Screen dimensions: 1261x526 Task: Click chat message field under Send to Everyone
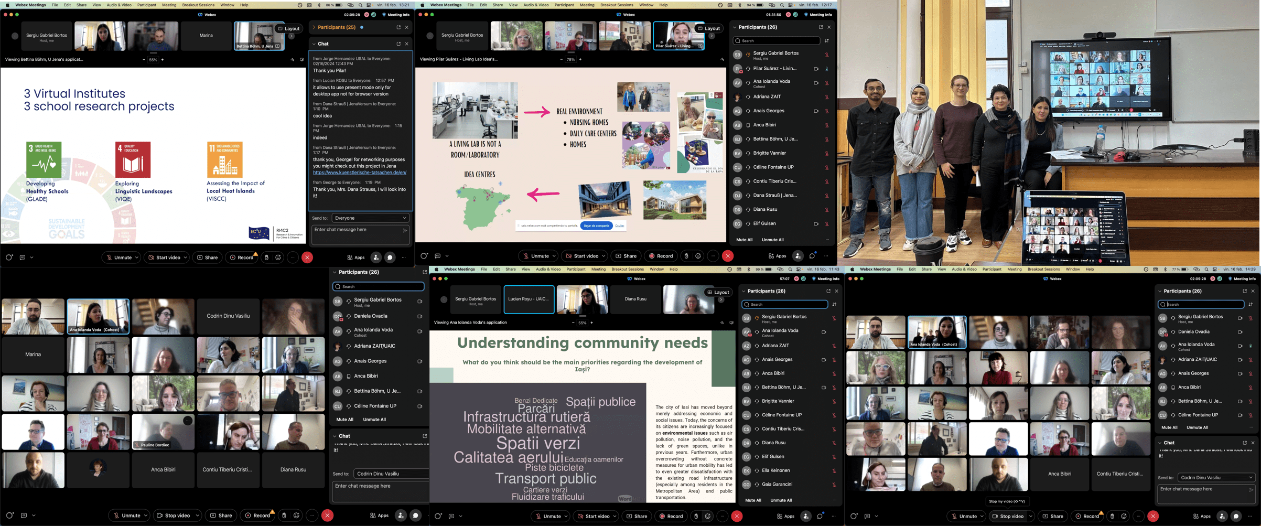coord(360,234)
